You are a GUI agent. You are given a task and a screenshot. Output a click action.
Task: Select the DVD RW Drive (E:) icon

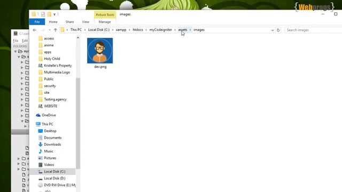(x=41, y=185)
